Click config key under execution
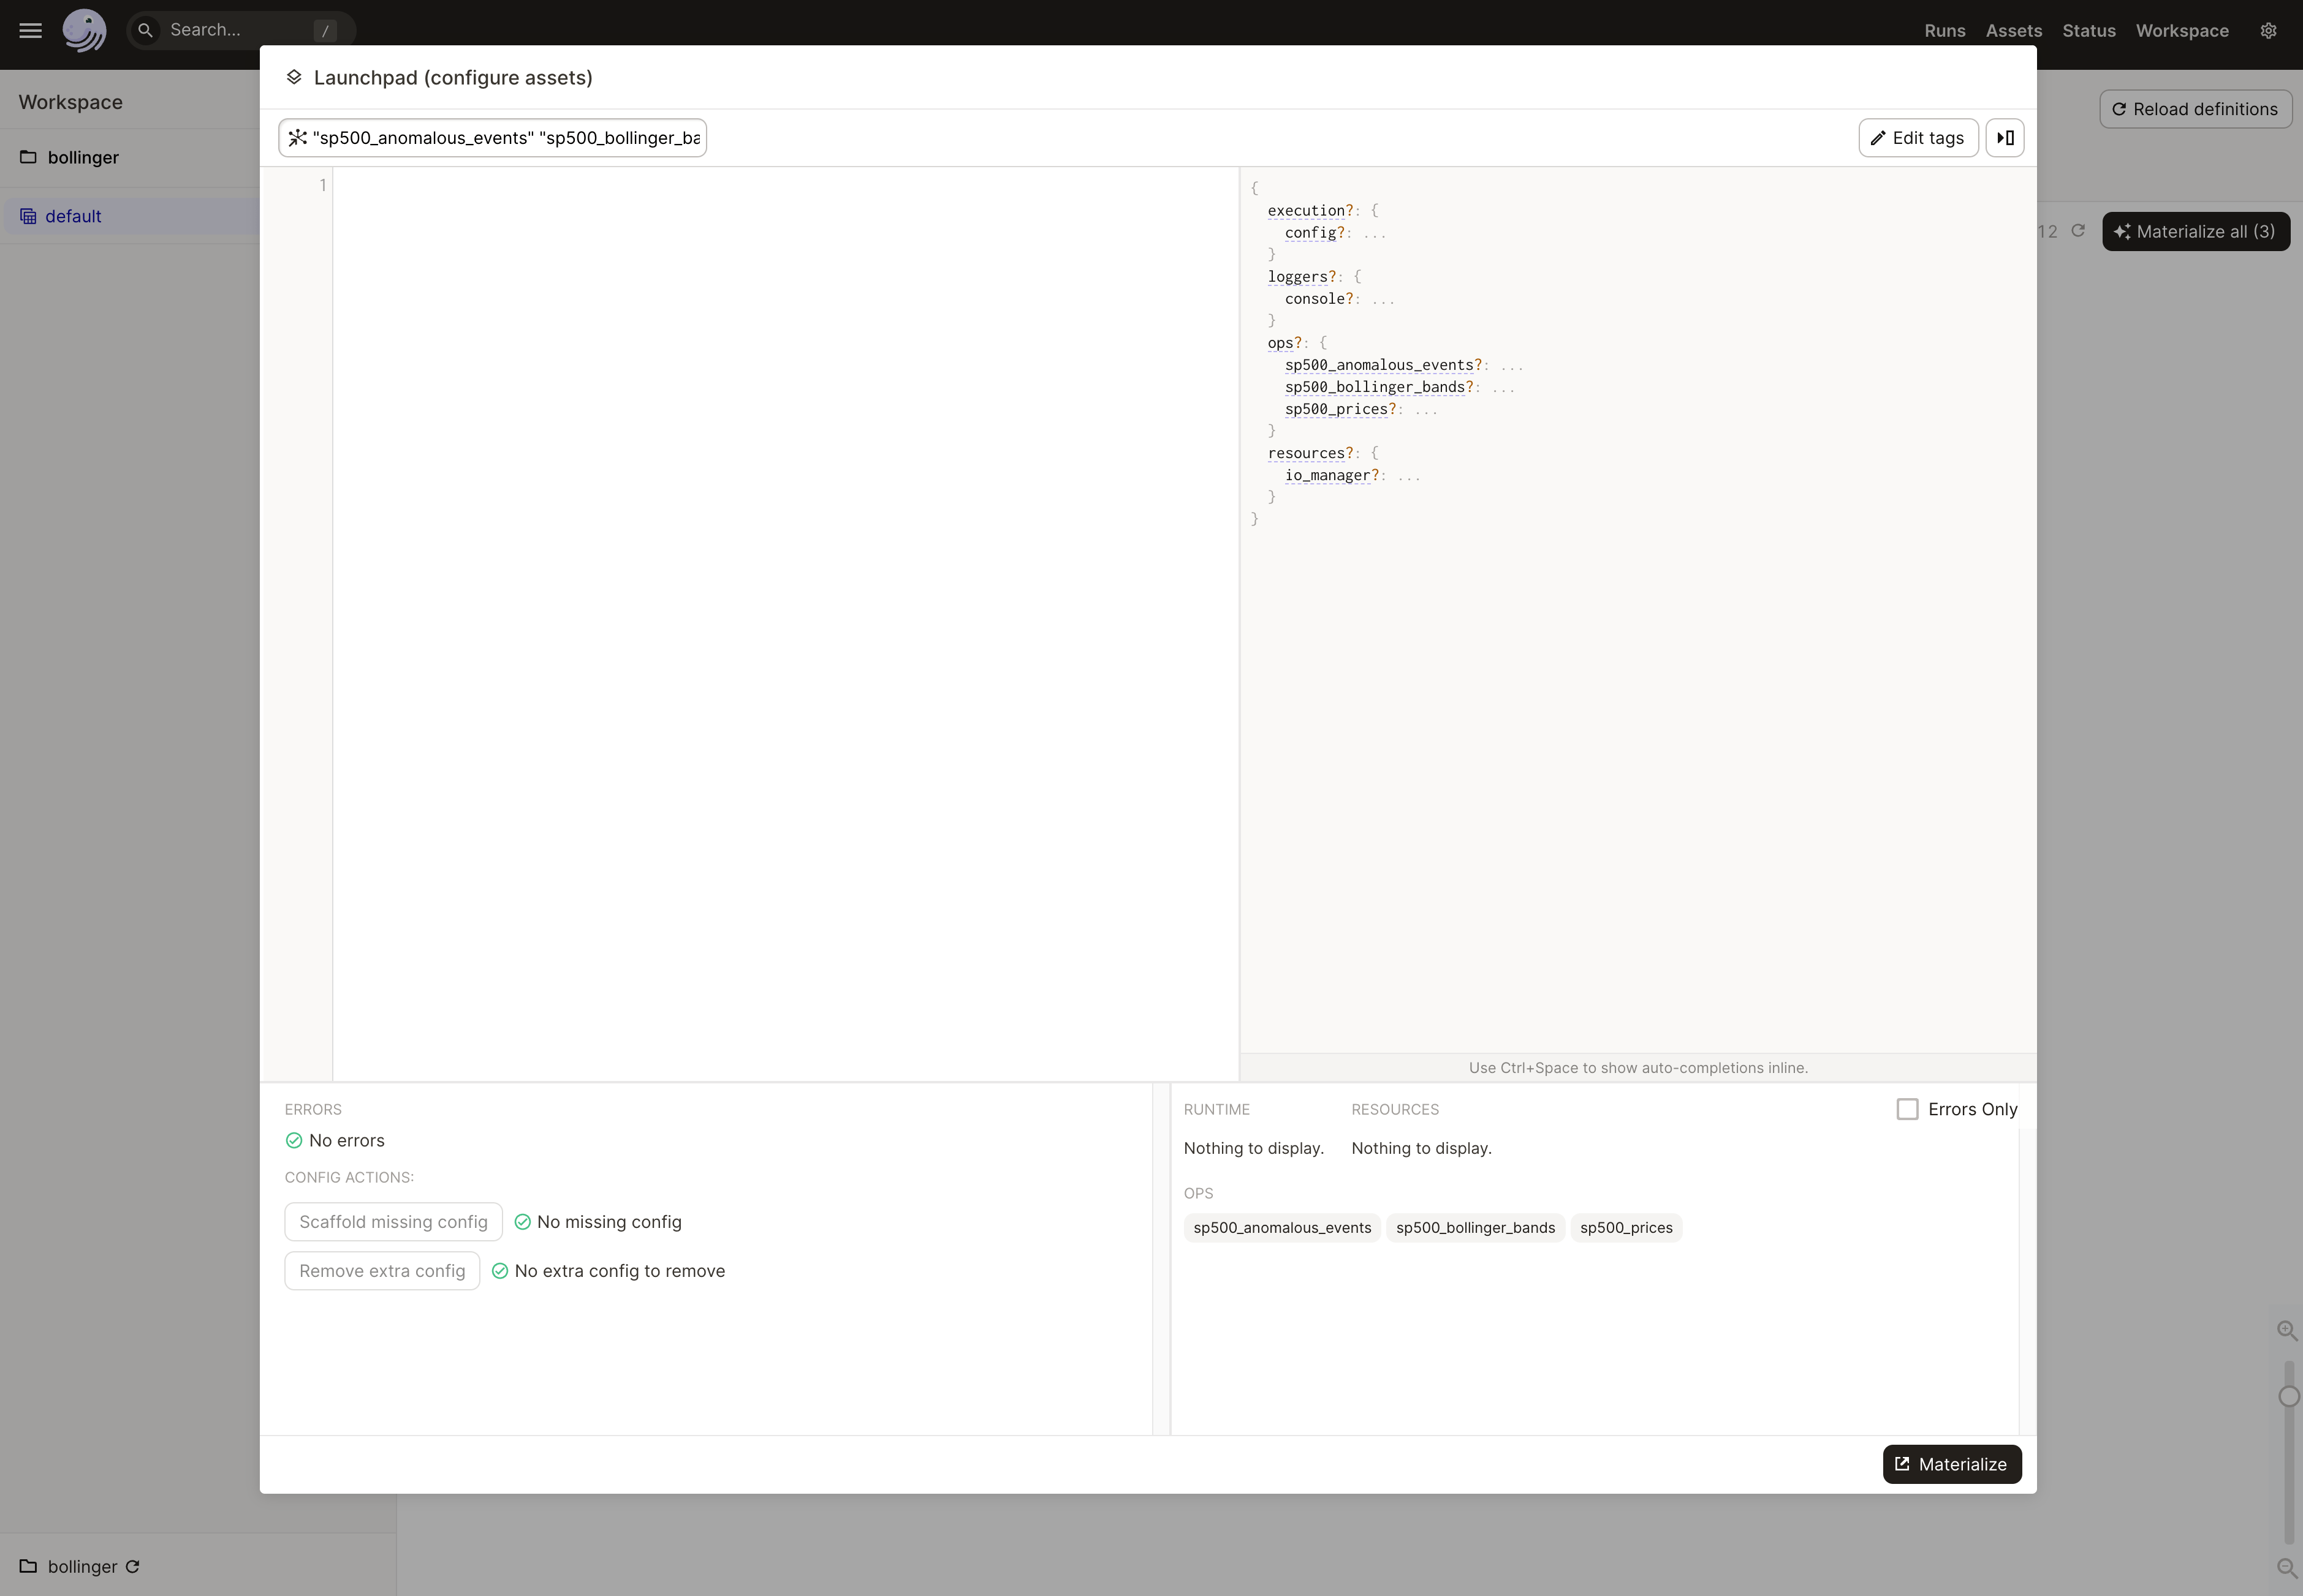Screen dimensions: 2303x1596 pos(1311,232)
